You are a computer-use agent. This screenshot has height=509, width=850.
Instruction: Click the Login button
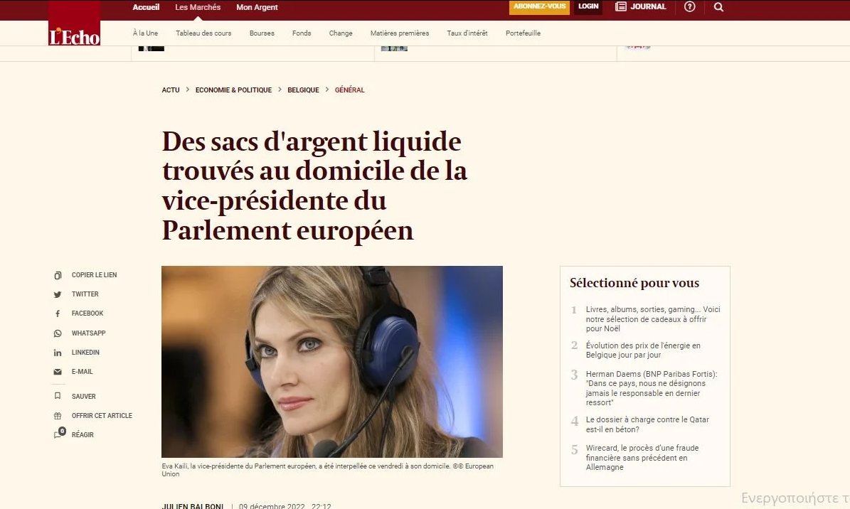click(588, 7)
